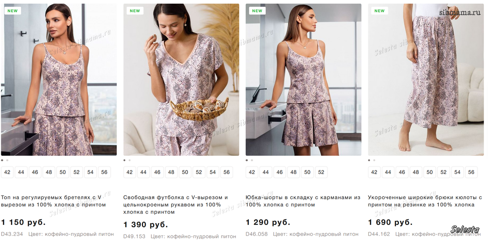Open the 'Свободная футболка с V-вырезом' title link
Screen dimensions: 488x242
click(176, 205)
